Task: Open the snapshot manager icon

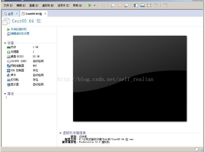Action: (x=126, y=5)
